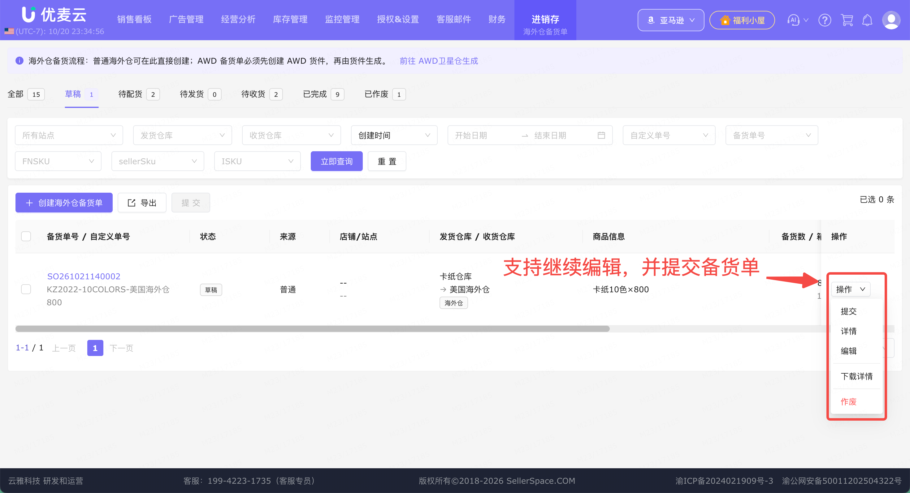Open the 发货仓库 filter dropdown
This screenshot has width=910, height=493.
tap(182, 135)
